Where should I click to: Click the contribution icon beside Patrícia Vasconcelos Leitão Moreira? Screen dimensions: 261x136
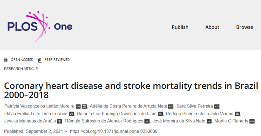point(78,106)
